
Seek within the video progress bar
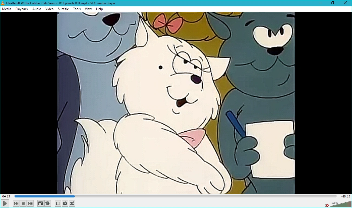tap(175, 196)
